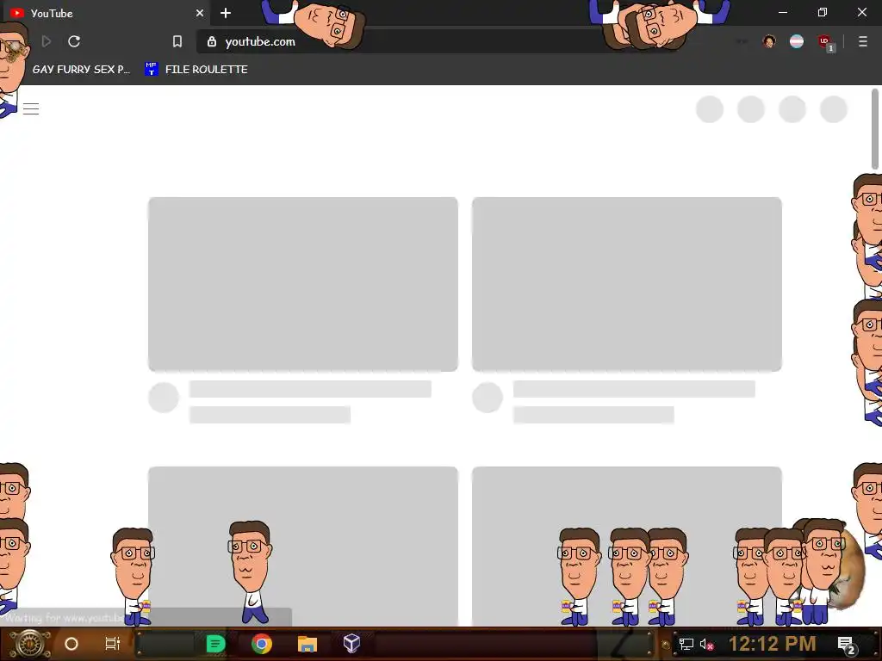Open the uBlock Origin extension icon
Viewport: 882px width, 661px height.
tap(825, 42)
